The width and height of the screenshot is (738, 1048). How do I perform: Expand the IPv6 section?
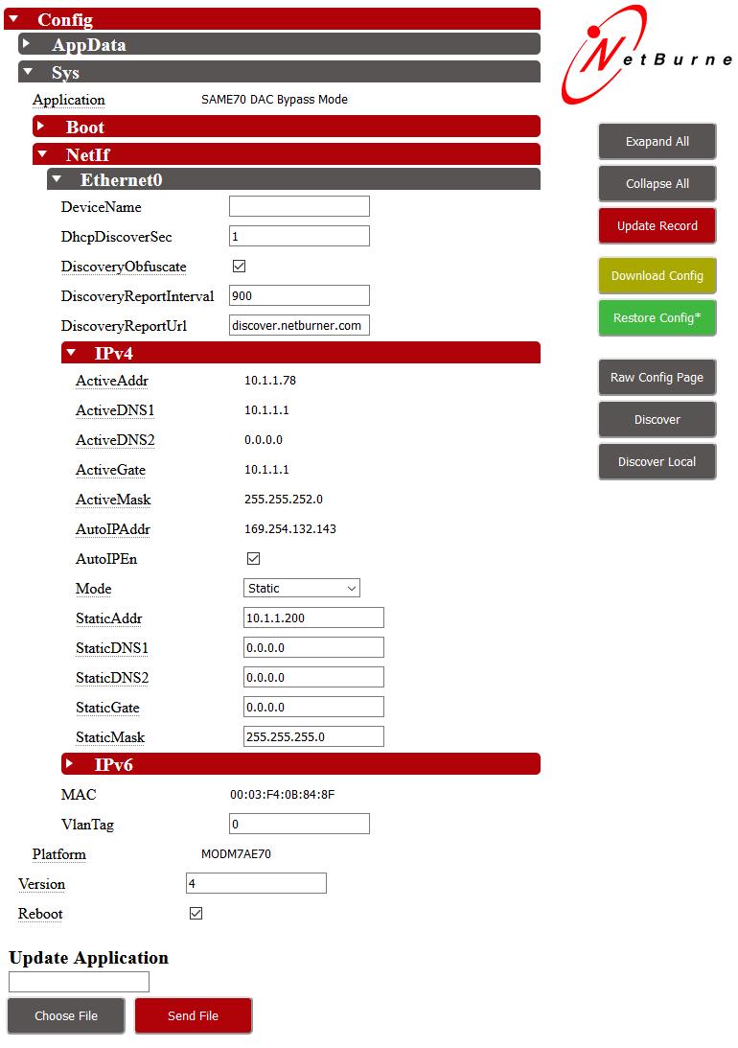[301, 764]
